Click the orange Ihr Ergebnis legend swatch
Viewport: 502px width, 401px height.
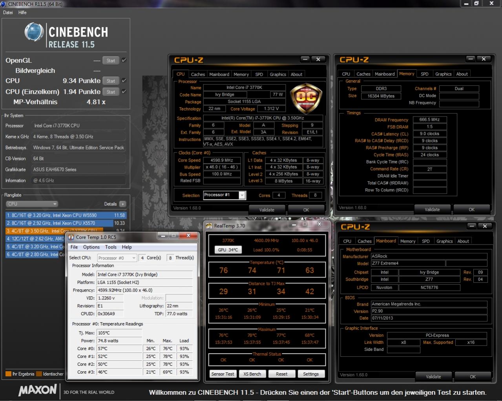click(x=8, y=374)
